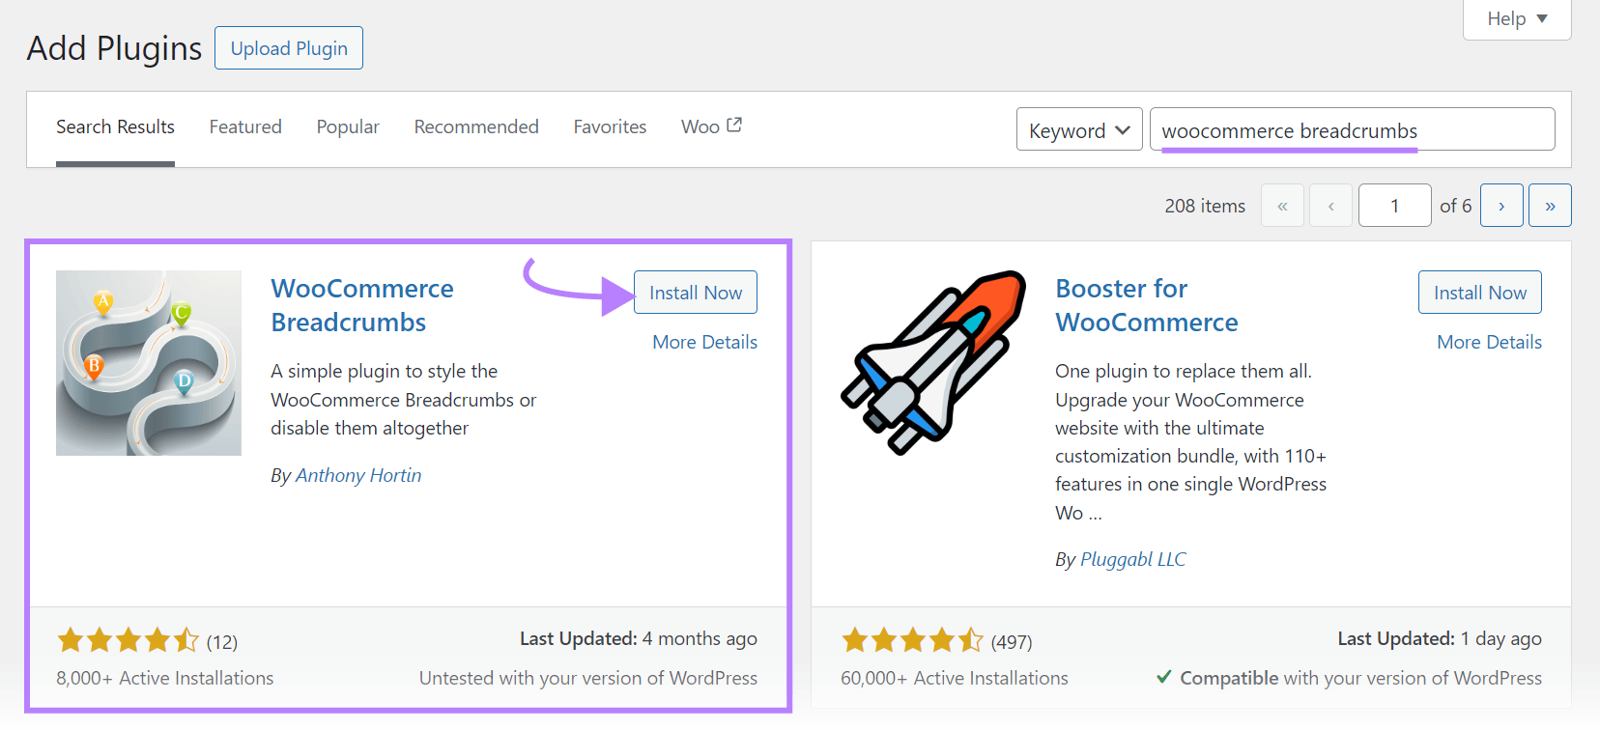The image size is (1600, 730).
Task: Install Booster for WooCommerce now
Action: [x=1480, y=293]
